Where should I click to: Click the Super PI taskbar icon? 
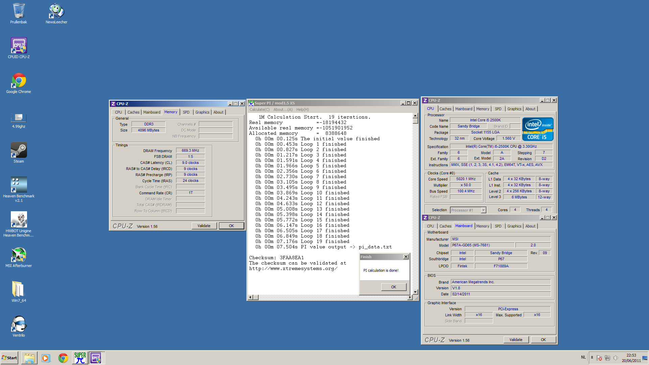[79, 358]
